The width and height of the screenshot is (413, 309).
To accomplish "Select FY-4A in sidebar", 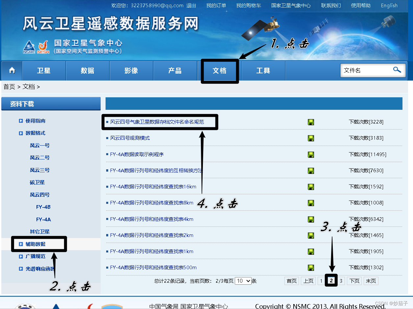I will (x=43, y=220).
